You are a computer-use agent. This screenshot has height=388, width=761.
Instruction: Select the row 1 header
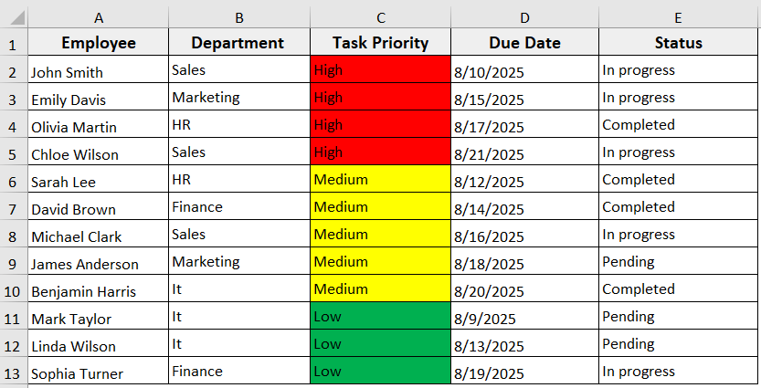13,43
